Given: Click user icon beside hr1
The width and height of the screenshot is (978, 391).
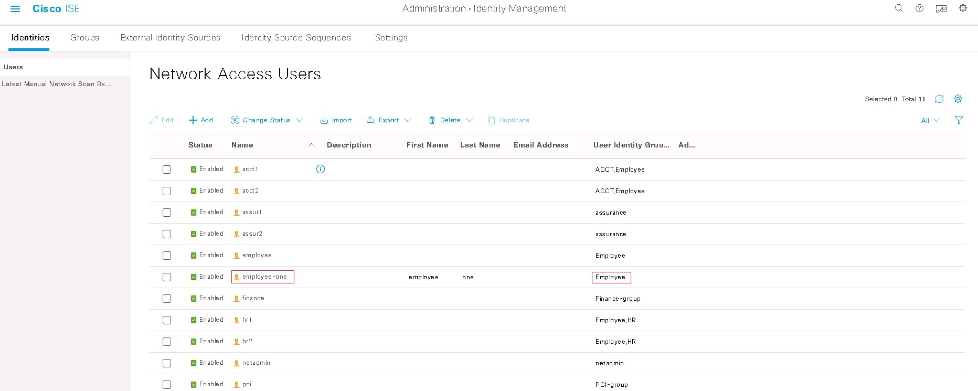Looking at the screenshot, I should click(x=237, y=320).
